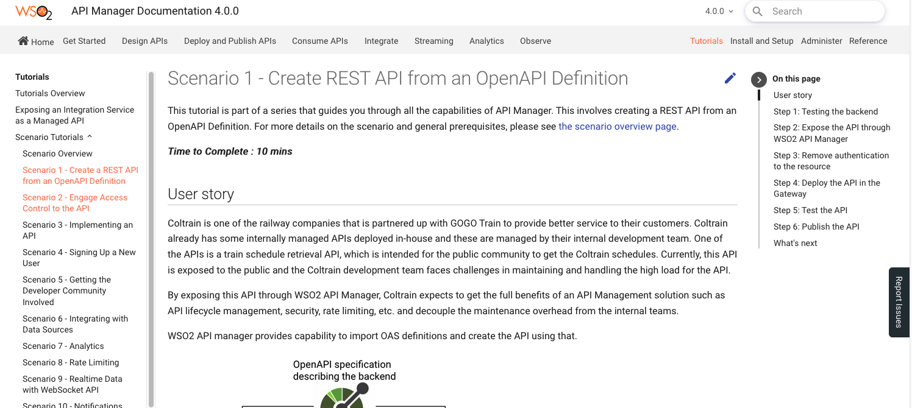
Task: Click What's next in the page outline
Action: click(795, 242)
